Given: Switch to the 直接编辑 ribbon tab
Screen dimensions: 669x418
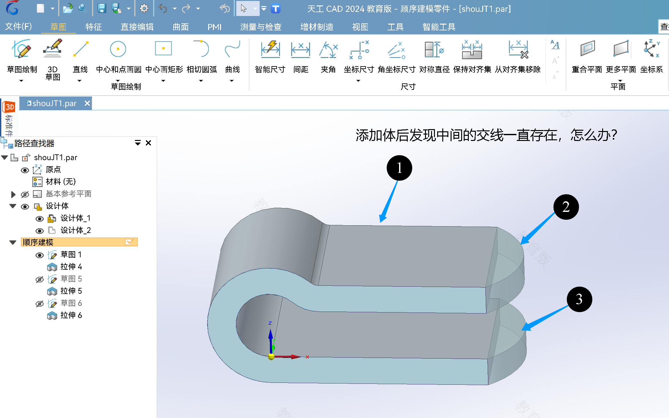Looking at the screenshot, I should 137,27.
